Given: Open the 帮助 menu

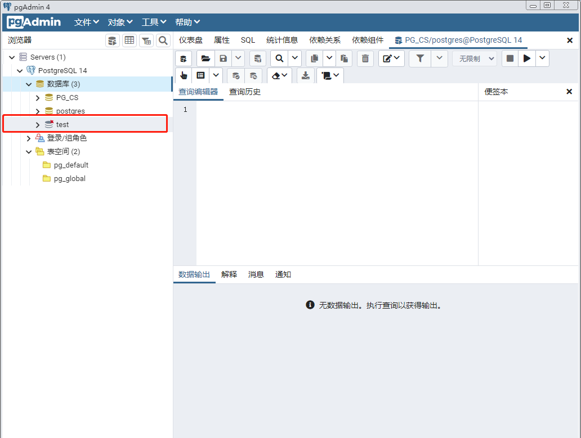Looking at the screenshot, I should 187,22.
